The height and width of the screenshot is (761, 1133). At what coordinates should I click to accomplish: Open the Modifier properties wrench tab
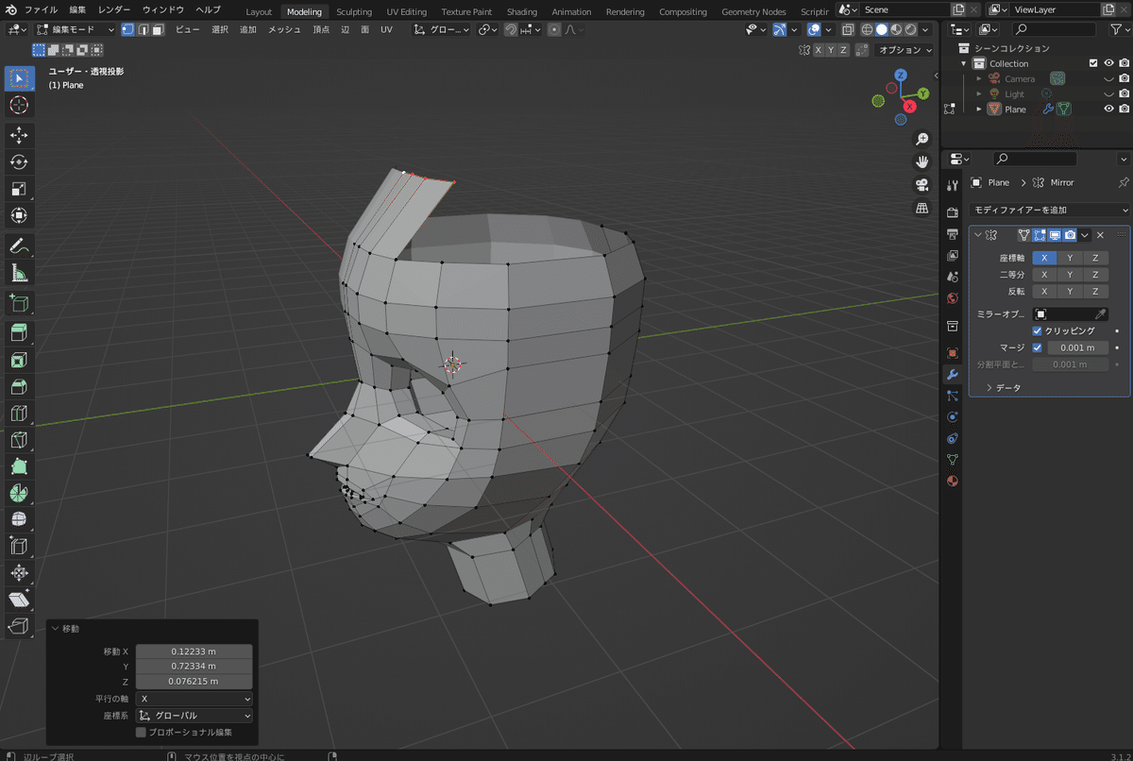tap(953, 374)
